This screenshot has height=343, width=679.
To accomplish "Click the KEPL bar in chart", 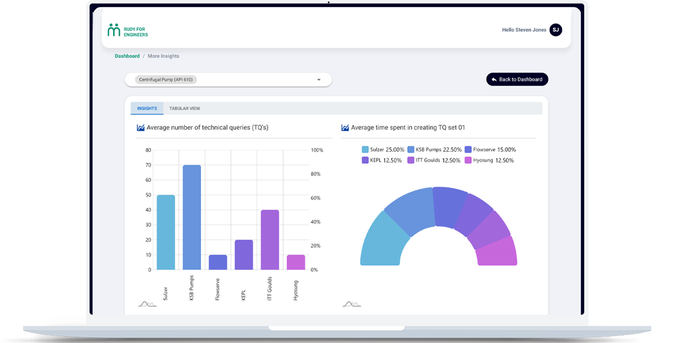I will (x=244, y=255).
